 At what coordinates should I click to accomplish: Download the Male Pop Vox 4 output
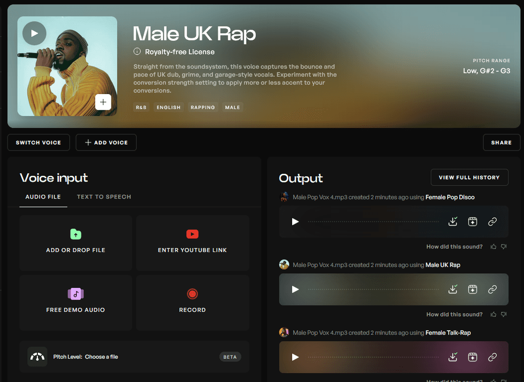(453, 221)
